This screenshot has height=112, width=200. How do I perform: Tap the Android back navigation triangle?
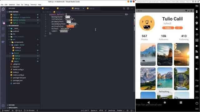148,102
